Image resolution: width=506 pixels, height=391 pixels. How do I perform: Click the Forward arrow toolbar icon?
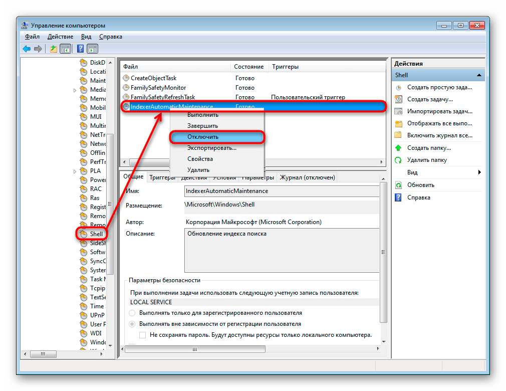coord(38,49)
